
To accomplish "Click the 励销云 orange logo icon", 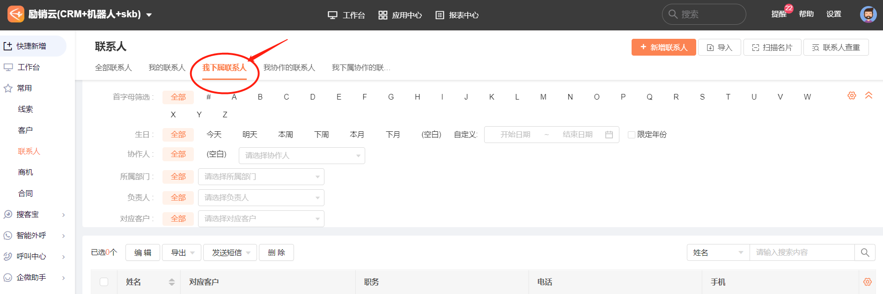I will [15, 14].
